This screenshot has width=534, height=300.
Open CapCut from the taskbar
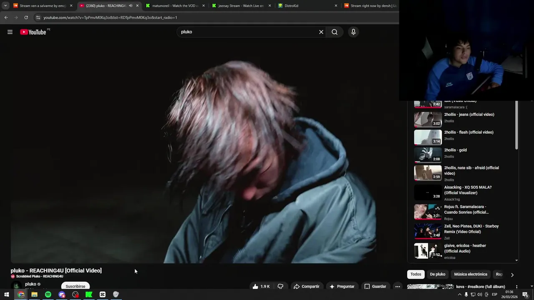click(103, 295)
